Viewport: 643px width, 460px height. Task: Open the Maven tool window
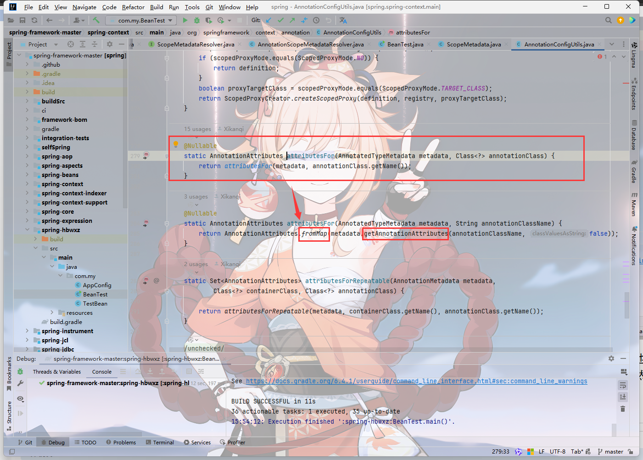(x=634, y=204)
